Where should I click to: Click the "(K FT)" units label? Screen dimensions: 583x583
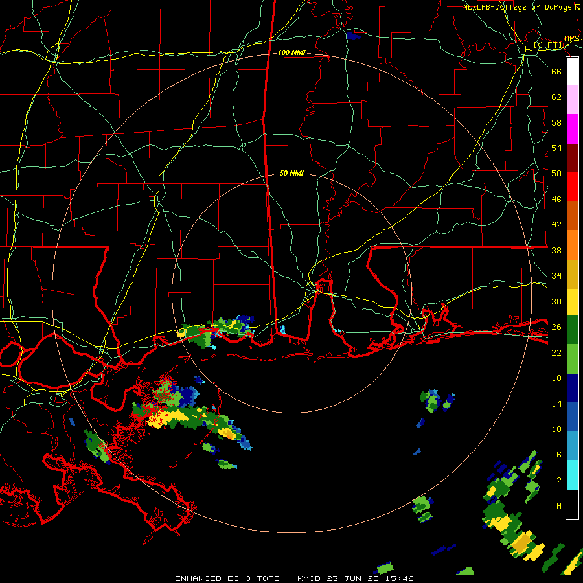549,45
